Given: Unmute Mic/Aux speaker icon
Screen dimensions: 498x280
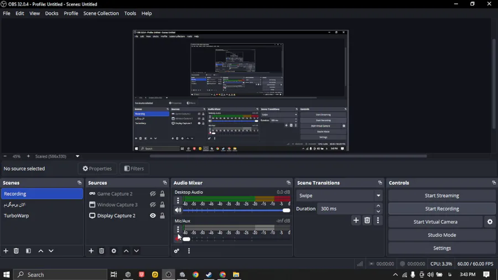Looking at the screenshot, I should click(x=178, y=238).
